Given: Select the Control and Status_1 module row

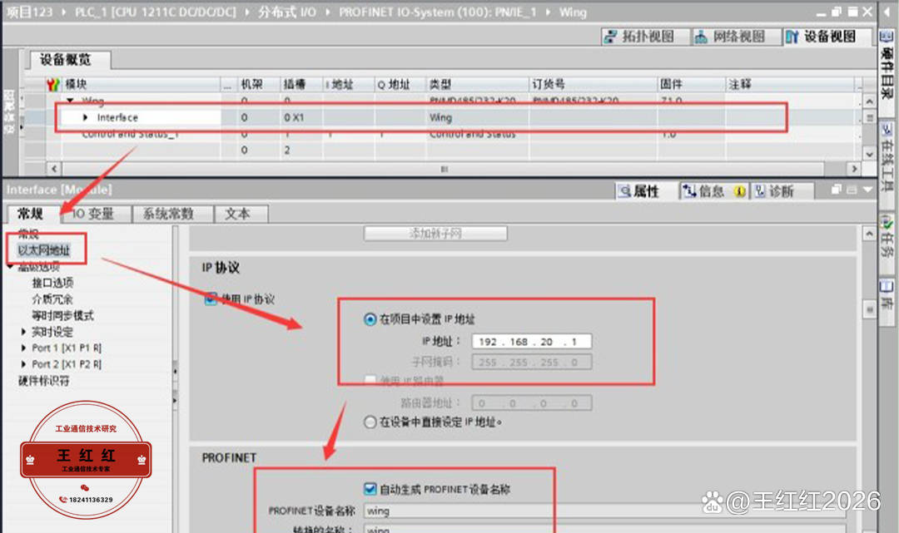Looking at the screenshot, I should 130,134.
